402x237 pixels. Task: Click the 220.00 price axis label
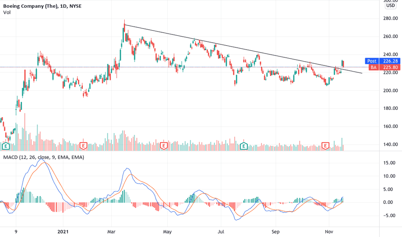coord(390,72)
